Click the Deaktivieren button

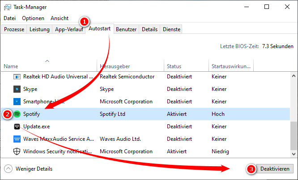pyautogui.click(x=275, y=169)
